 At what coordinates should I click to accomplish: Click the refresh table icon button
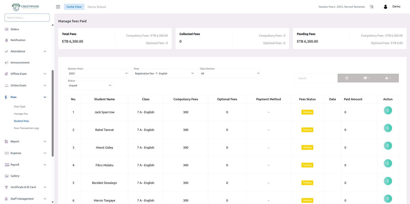(347, 78)
